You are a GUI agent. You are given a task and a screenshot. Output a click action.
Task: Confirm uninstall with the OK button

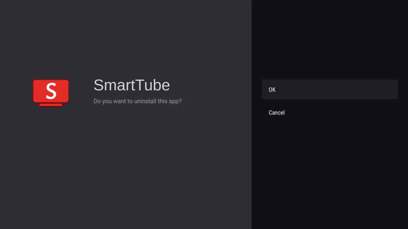click(x=330, y=89)
